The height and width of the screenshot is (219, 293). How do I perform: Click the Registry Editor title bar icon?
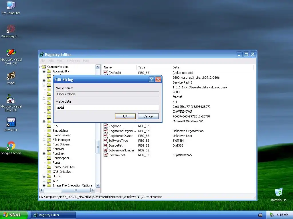(x=41, y=54)
